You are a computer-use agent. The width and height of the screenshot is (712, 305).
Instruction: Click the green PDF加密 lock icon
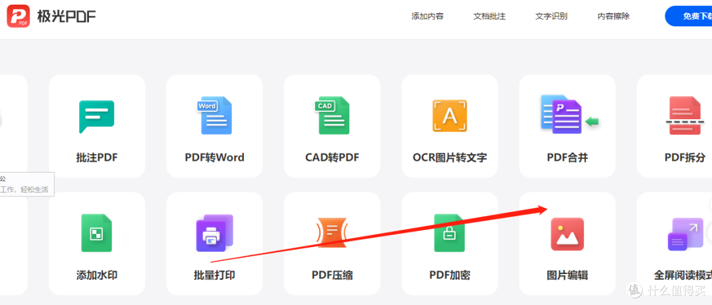pyautogui.click(x=450, y=233)
